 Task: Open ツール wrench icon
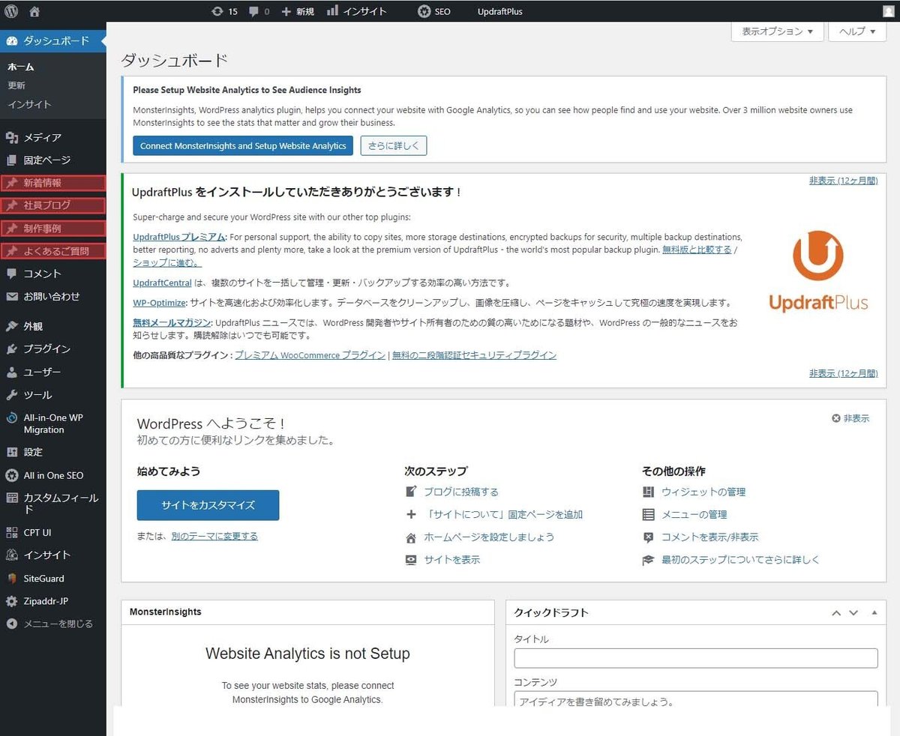tap(11, 394)
